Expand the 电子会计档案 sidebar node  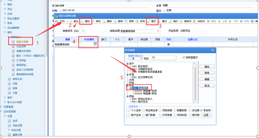point(5,102)
